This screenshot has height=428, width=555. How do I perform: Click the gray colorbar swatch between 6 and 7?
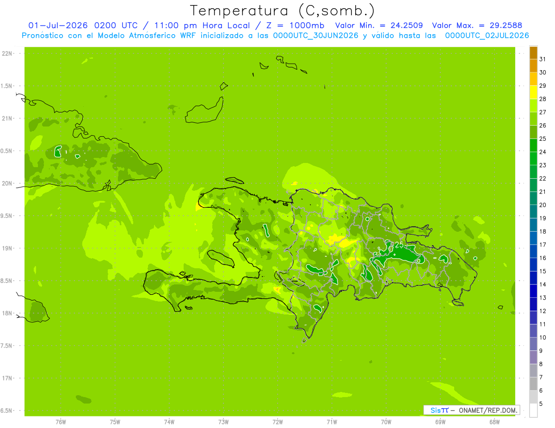[533, 384]
